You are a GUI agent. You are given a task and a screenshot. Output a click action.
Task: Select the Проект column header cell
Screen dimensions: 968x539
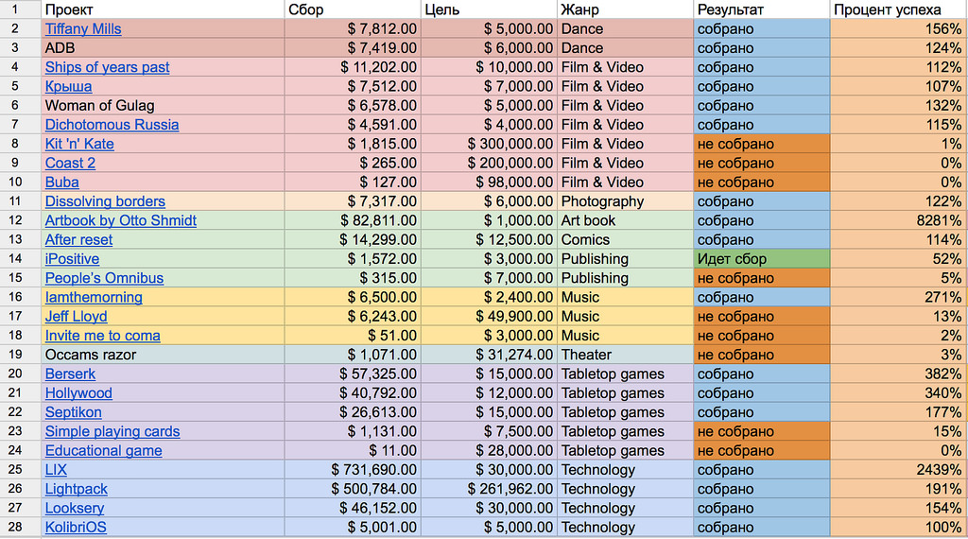point(163,9)
